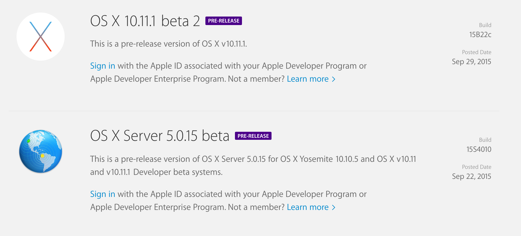Select the OS X Server 5.0.15 beta heading

[x=160, y=136]
